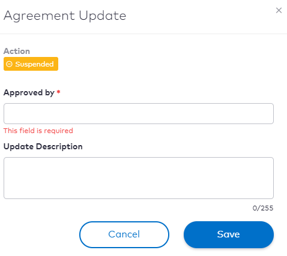This screenshot has height=256, width=287.
Task: Dismiss dialog using the X icon
Action: (x=279, y=10)
